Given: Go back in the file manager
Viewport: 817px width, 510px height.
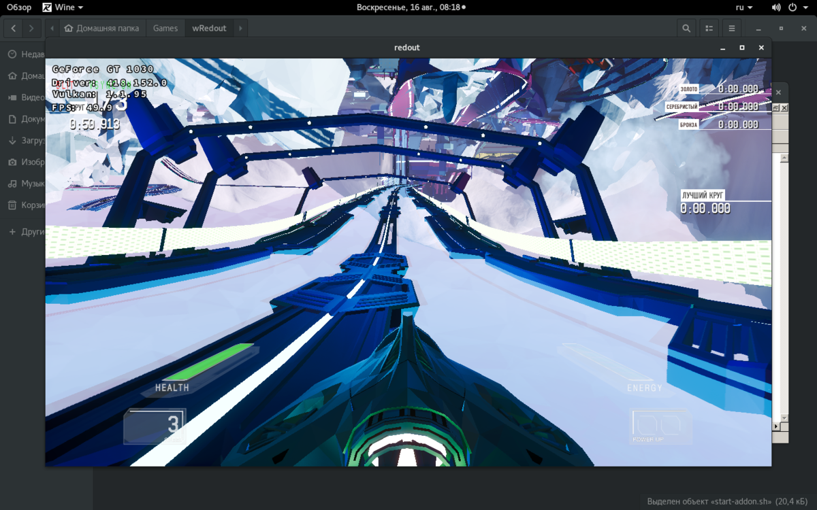Looking at the screenshot, I should (14, 29).
